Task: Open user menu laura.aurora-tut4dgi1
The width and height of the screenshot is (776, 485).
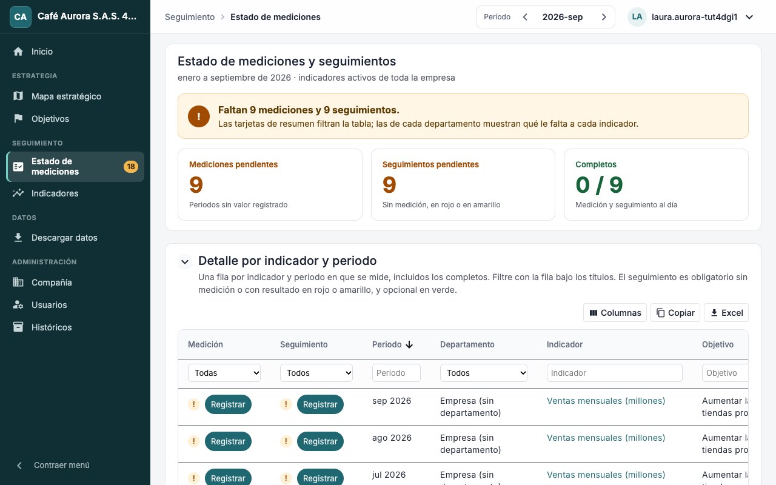Action: [691, 17]
